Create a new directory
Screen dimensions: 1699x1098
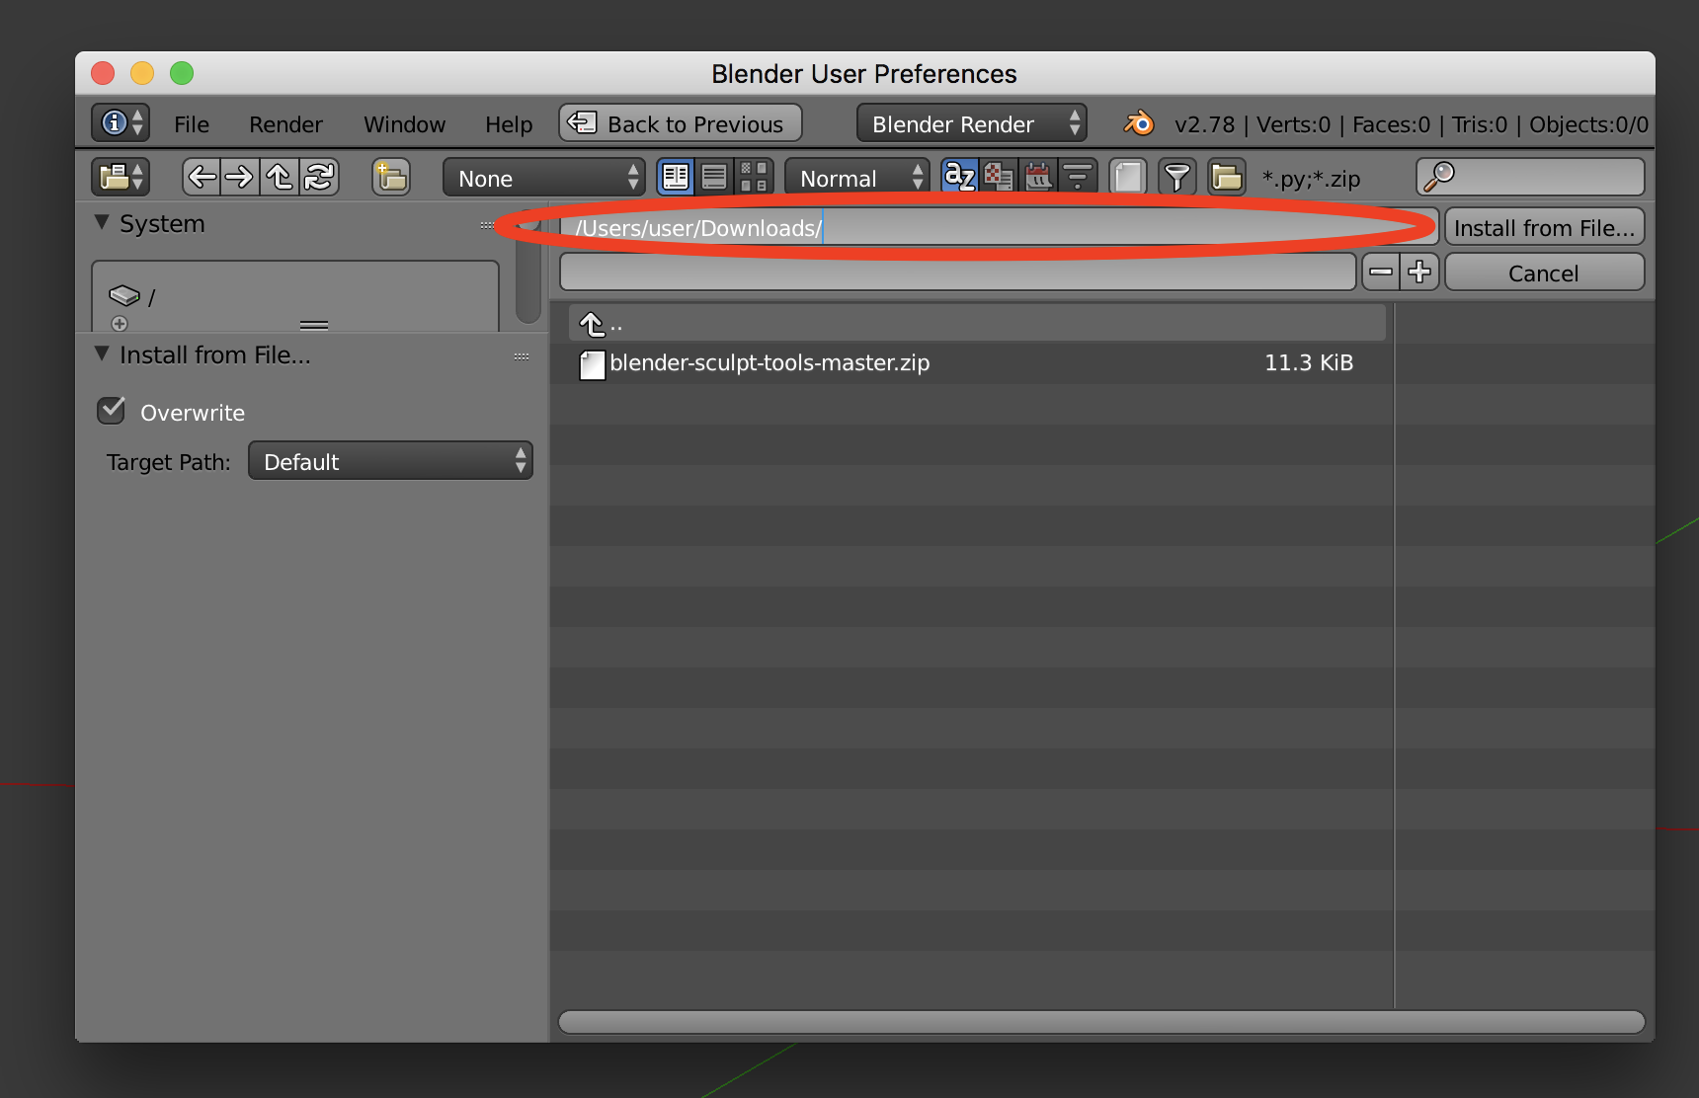[391, 177]
